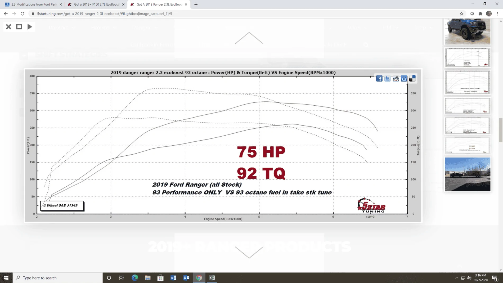Go back to the previous page

[6, 14]
